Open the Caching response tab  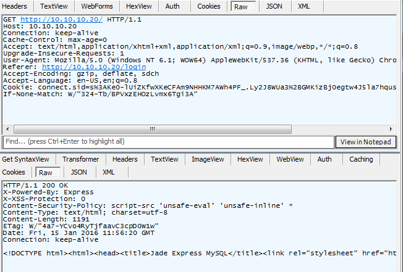pos(361,159)
